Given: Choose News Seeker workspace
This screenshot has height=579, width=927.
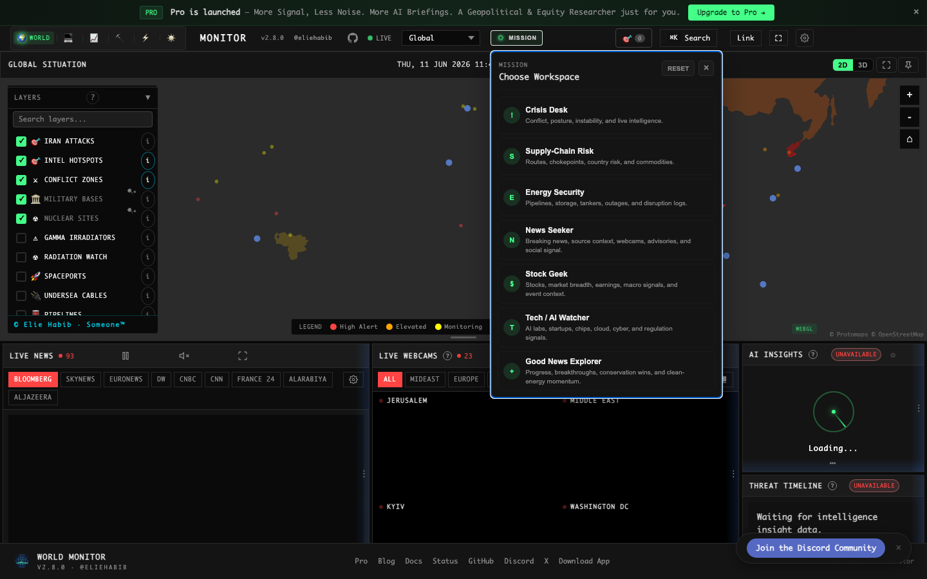Looking at the screenshot, I should pos(606,240).
